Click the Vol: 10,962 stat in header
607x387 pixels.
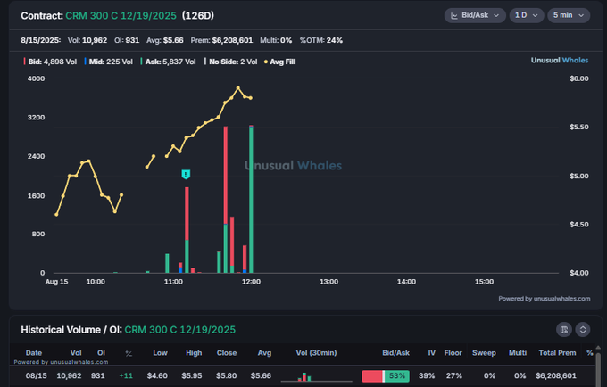pyautogui.click(x=87, y=40)
